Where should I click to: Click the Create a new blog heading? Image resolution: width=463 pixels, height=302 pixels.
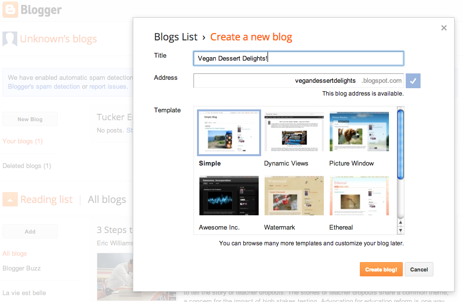[251, 37]
